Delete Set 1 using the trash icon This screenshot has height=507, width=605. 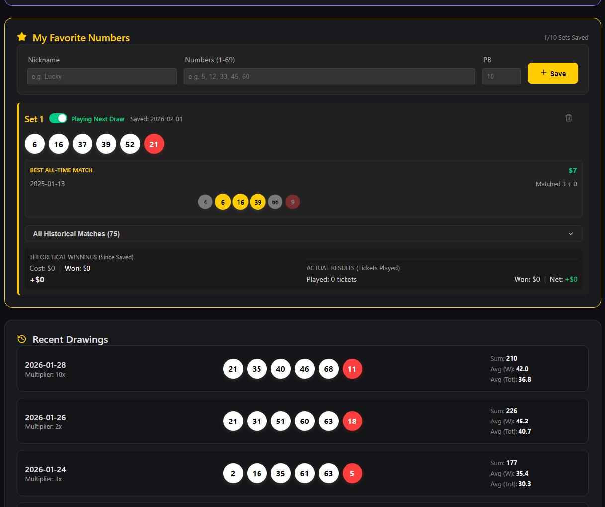pos(568,118)
